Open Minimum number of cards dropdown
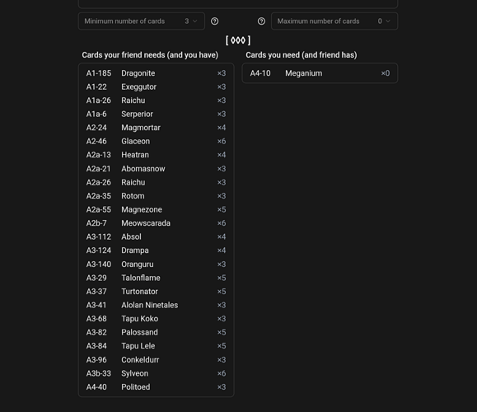477x412 pixels. pos(142,21)
